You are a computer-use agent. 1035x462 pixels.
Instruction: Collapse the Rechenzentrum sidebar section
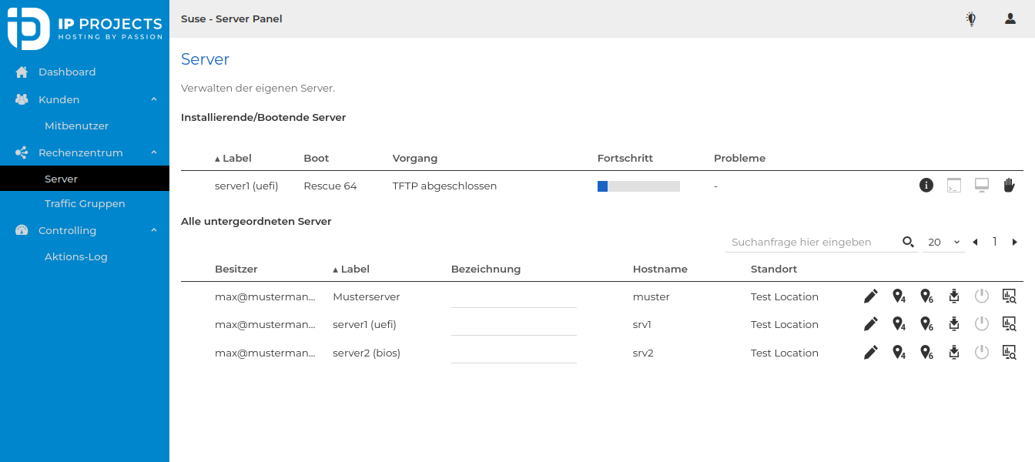[x=152, y=152]
